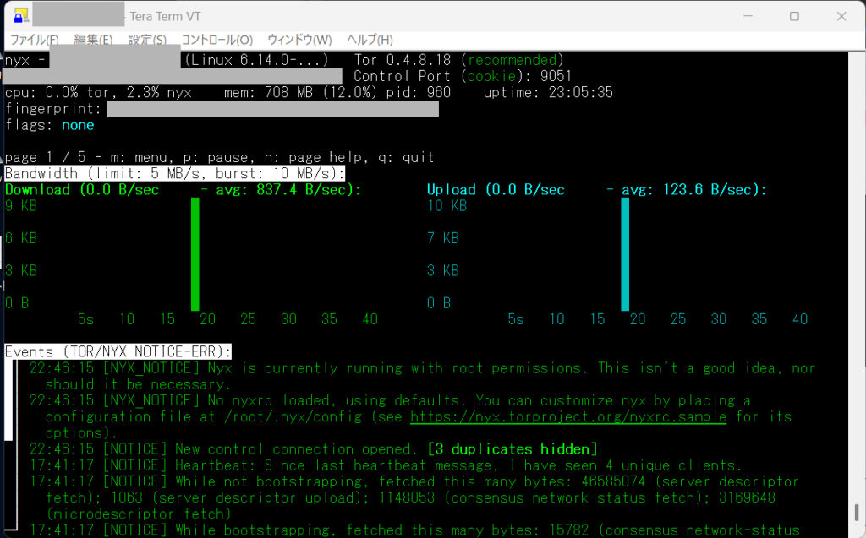Select the Events (TOR/NYX NOTICE-ERR) header
This screenshot has height=538, width=866.
pyautogui.click(x=118, y=351)
